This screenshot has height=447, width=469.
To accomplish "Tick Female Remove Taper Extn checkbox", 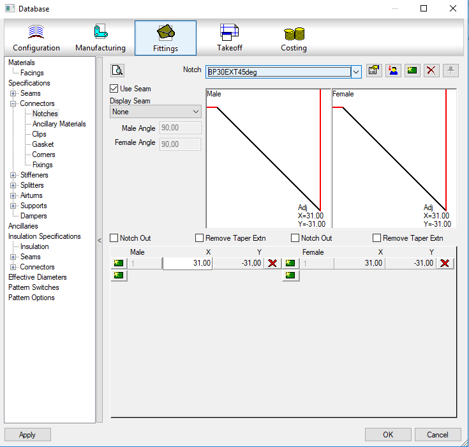I will [x=376, y=238].
